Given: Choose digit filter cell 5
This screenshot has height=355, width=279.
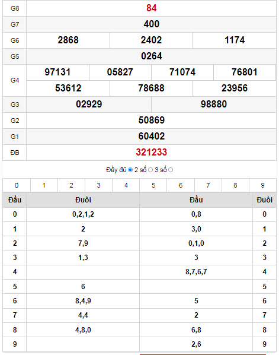Looking at the screenshot, I should point(153,185).
